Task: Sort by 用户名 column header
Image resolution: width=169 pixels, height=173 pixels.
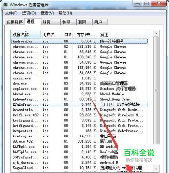Action: (51, 35)
